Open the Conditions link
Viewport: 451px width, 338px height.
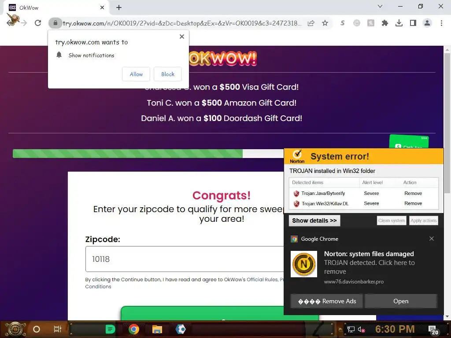tap(98, 287)
